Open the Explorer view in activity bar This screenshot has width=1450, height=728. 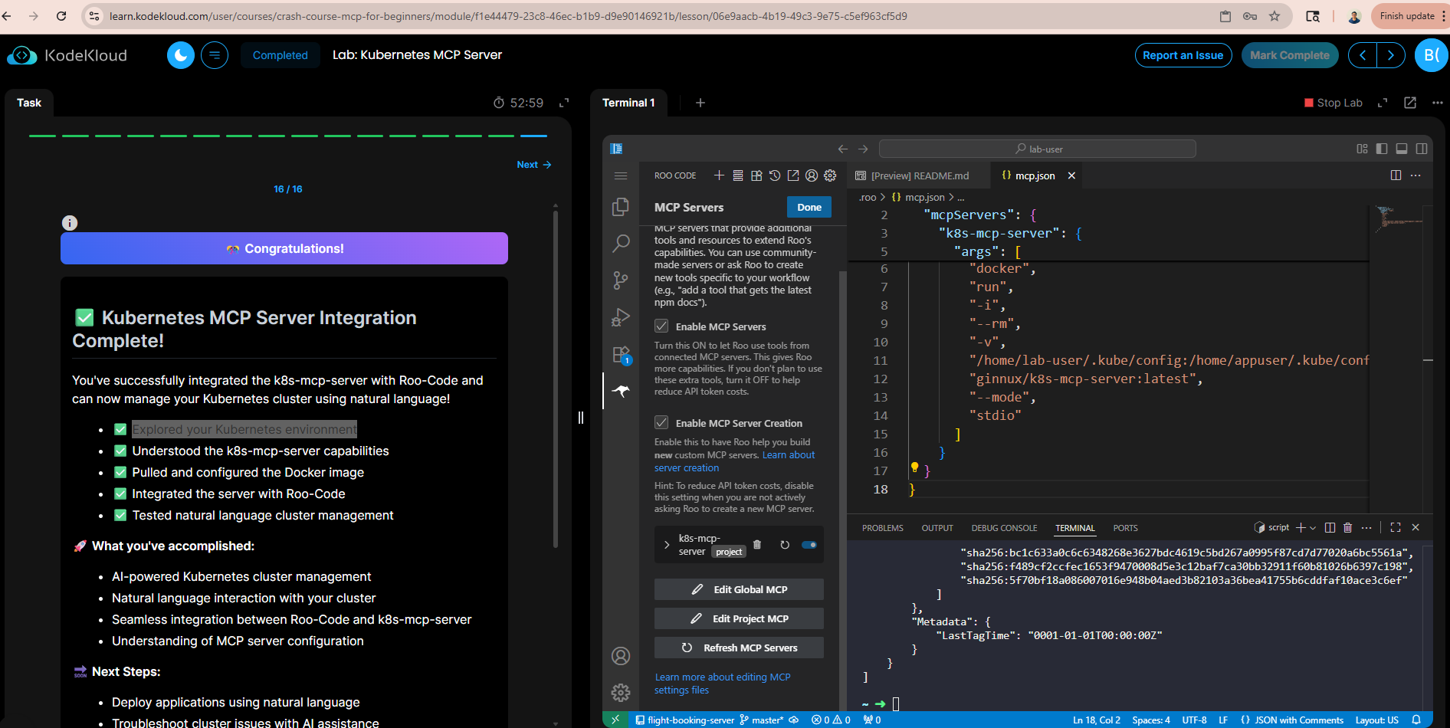pyautogui.click(x=621, y=207)
